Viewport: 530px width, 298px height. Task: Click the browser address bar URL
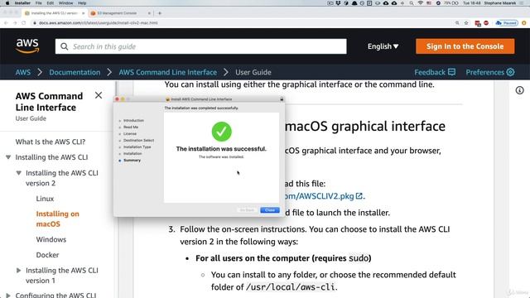pos(98,23)
